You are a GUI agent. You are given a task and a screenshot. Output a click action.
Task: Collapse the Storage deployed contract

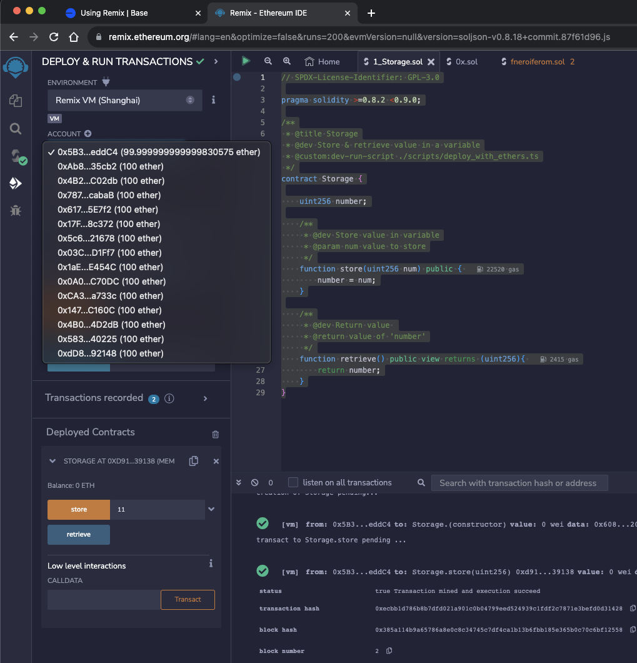pos(53,461)
